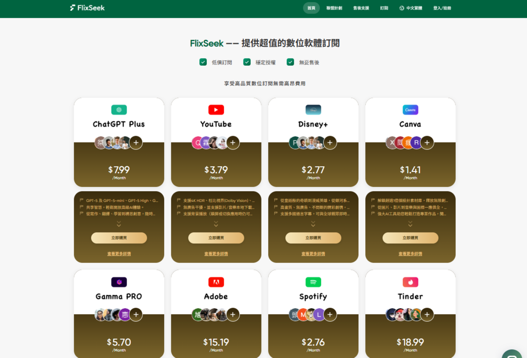The width and height of the screenshot is (527, 358).
Task: Click the Adobe icon on its card
Action: tap(216, 281)
